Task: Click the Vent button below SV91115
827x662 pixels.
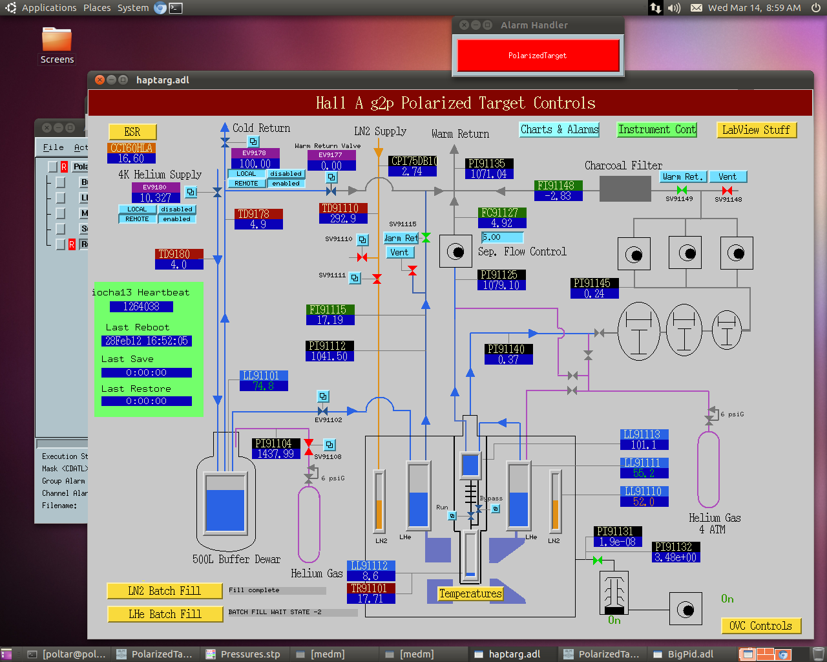Action: click(399, 252)
